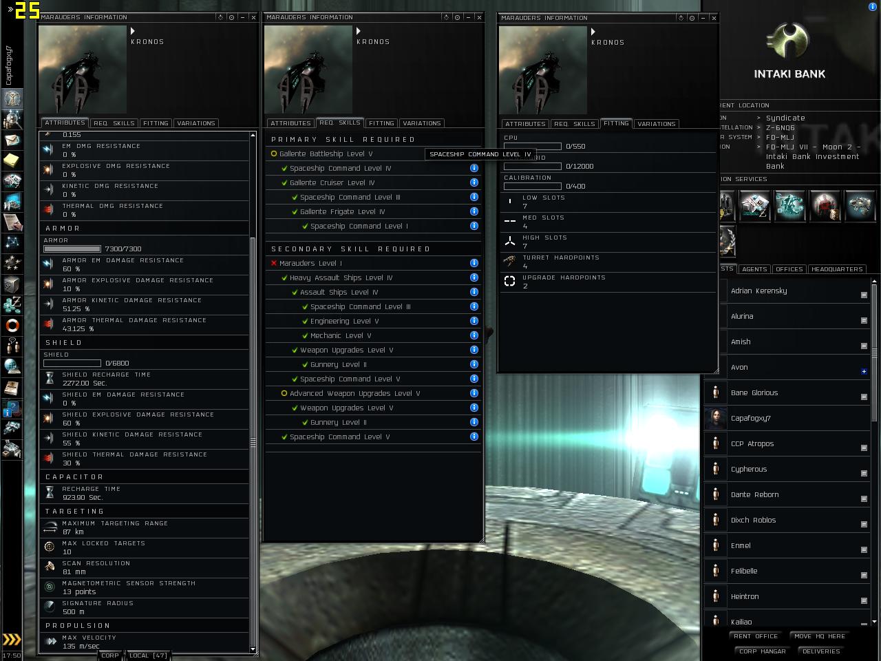Click the Kronos ship image in Fitting window
The image size is (881, 661).
click(543, 70)
